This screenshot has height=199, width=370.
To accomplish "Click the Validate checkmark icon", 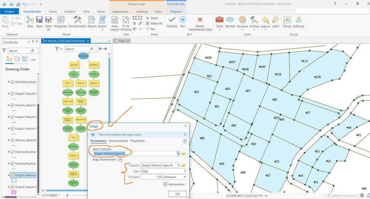I will point(172,20).
